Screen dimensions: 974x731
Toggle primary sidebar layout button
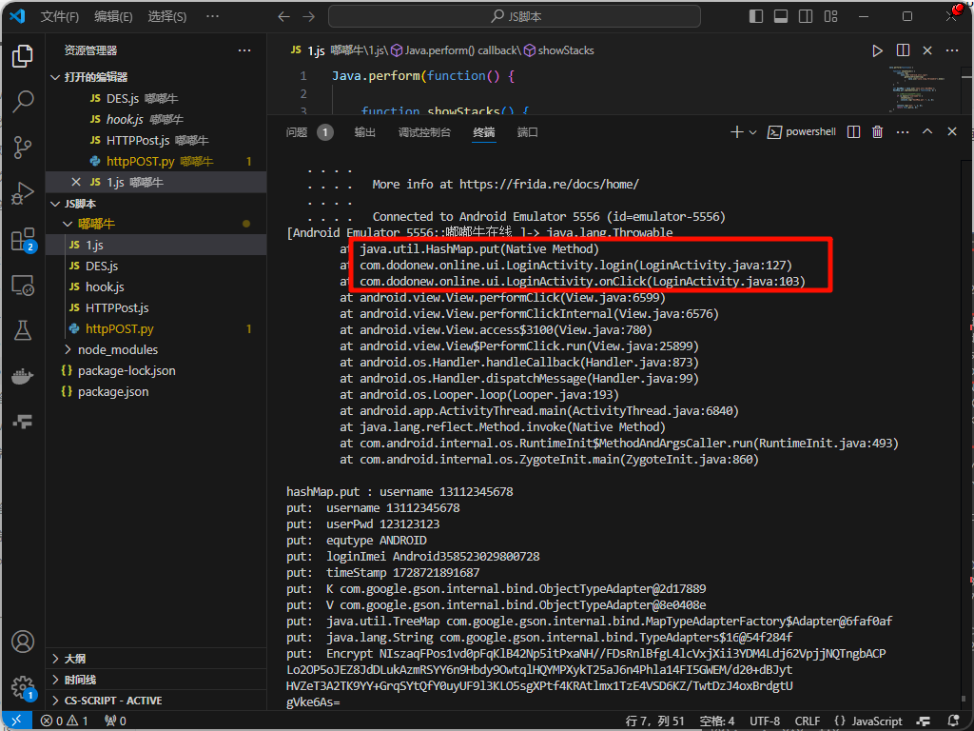(756, 16)
